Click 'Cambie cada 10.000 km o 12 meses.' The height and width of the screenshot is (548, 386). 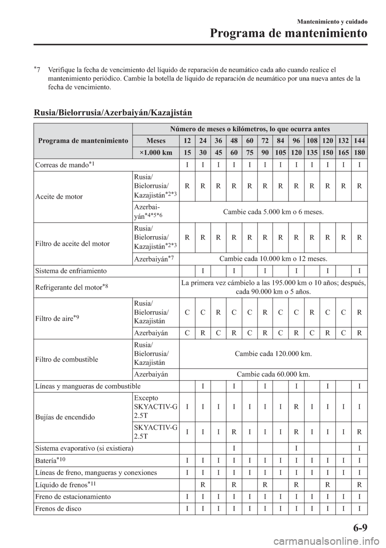tap(273, 258)
